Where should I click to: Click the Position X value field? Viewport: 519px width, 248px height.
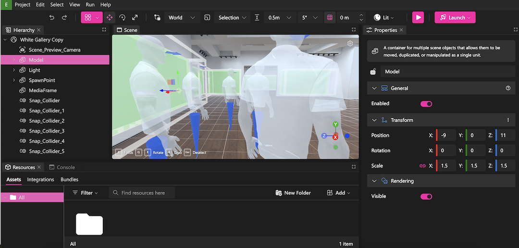pyautogui.click(x=448, y=136)
